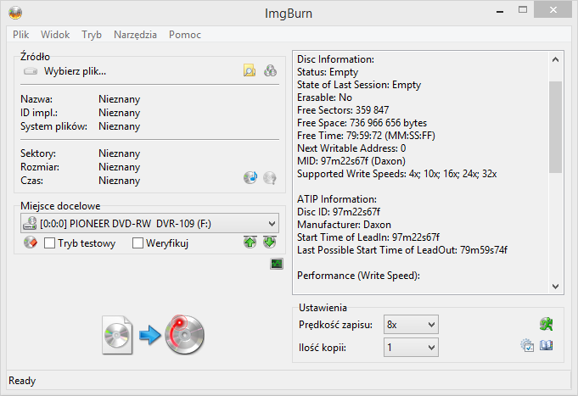Image resolution: width=578 pixels, height=396 pixels.
Task: Click the green up arrow eject tray icon
Action: coord(250,242)
